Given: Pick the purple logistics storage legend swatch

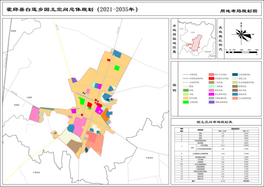Looking at the screenshot, I should coord(211,102).
